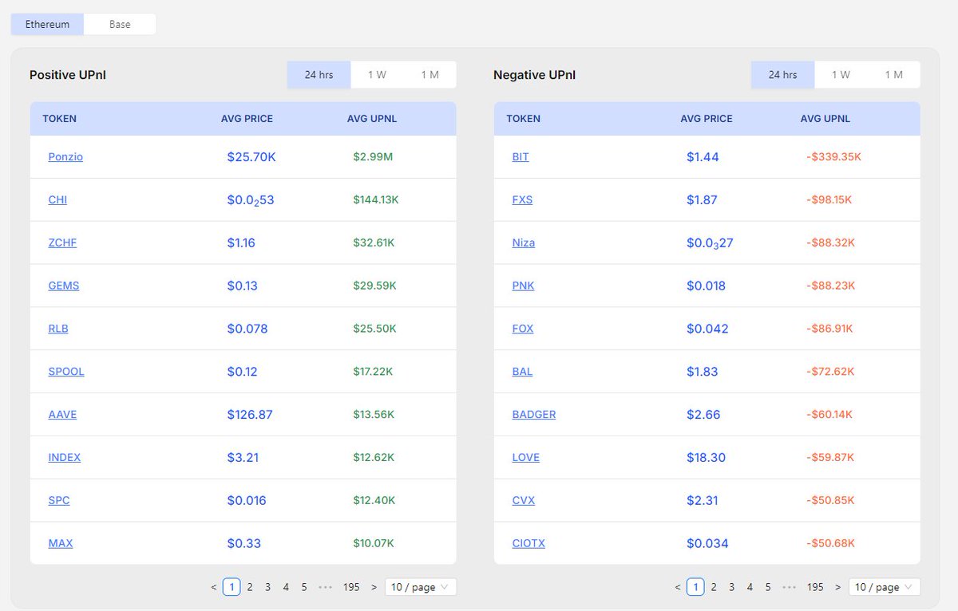Click the $126.87 AAVE average price
The image size is (958, 611).
250,415
